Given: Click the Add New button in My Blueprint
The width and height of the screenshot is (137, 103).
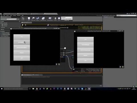Looking at the screenshot, I should [3, 19].
